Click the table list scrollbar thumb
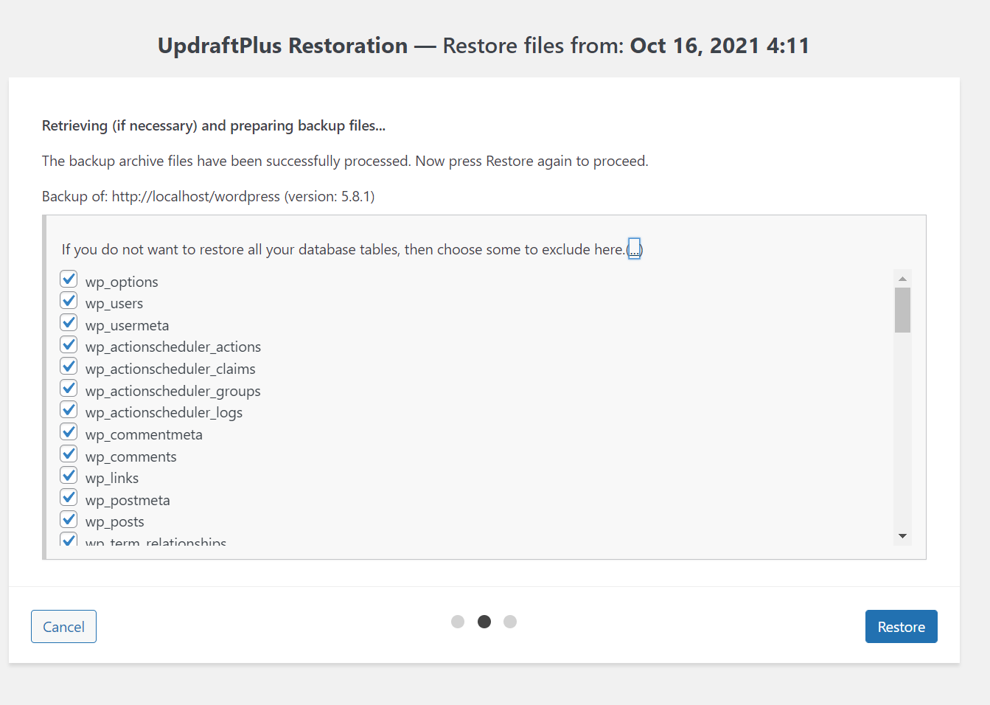Viewport: 990px width, 705px height. click(902, 310)
